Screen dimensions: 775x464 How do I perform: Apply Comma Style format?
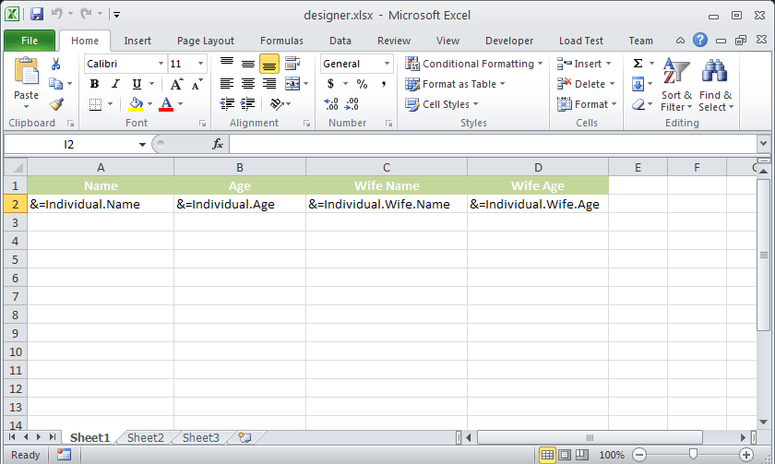tap(384, 84)
